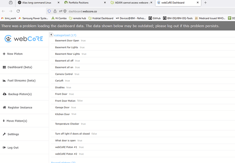Click the cloud icon beside Backup Piston(s)
This screenshot has height=163, width=235.
click(x=4, y=94)
